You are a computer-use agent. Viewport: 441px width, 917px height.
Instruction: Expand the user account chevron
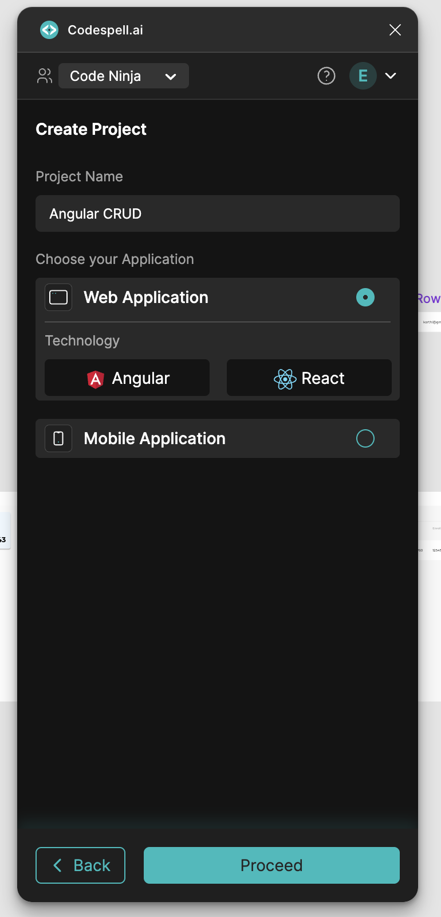point(391,76)
